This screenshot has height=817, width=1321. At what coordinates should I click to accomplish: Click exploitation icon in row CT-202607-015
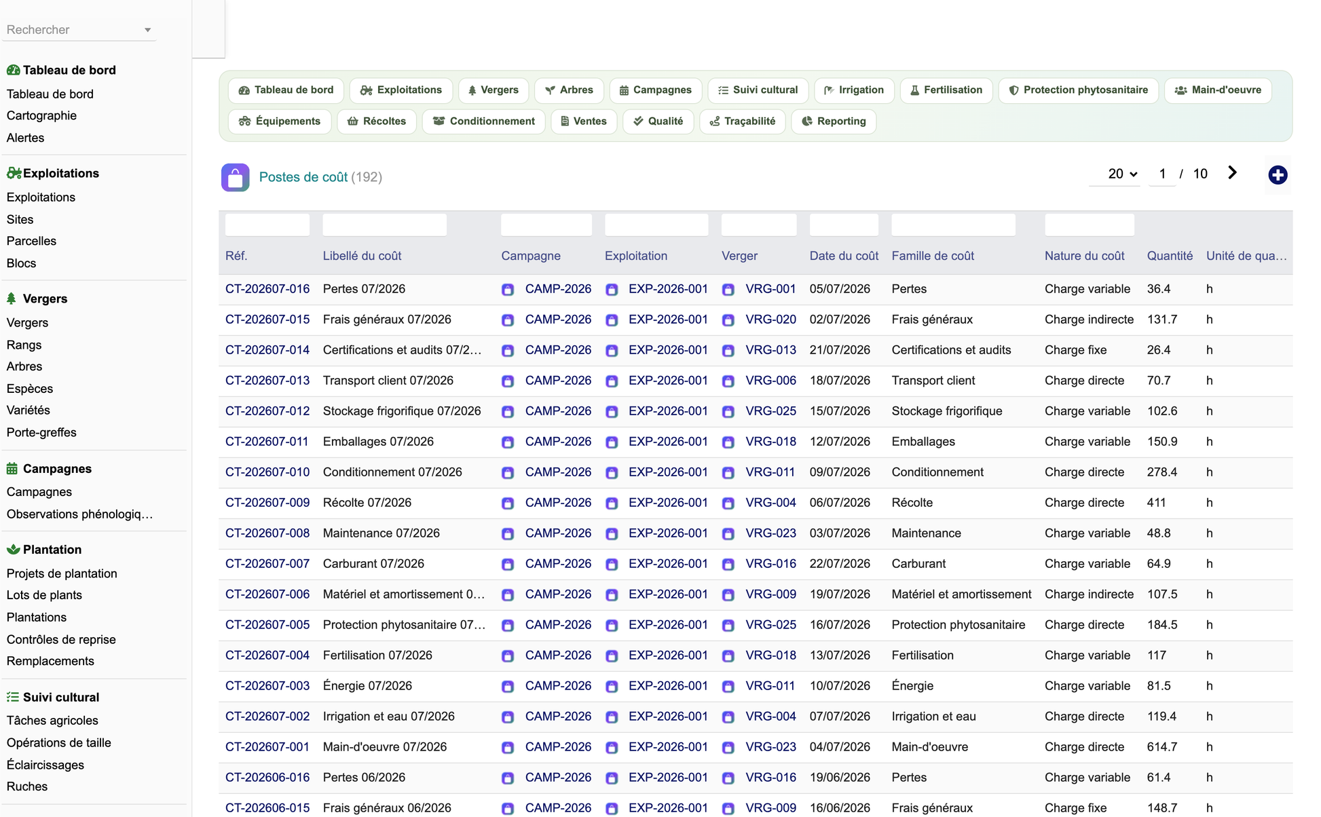pos(612,320)
